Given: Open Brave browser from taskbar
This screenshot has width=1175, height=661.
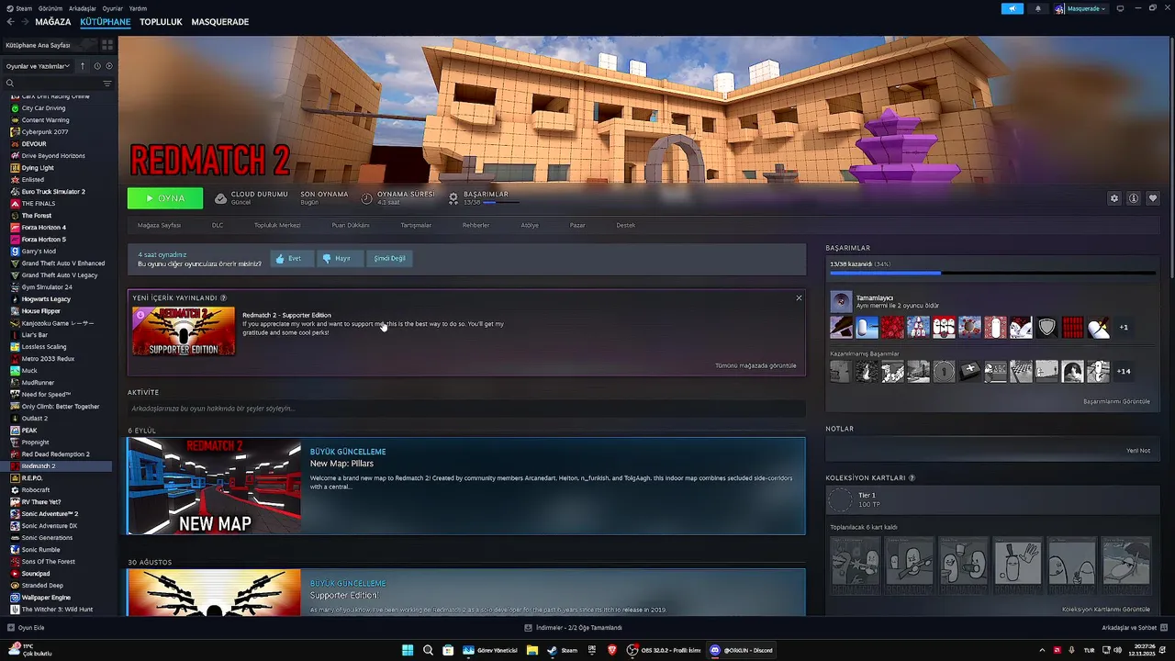Looking at the screenshot, I should (x=612, y=650).
